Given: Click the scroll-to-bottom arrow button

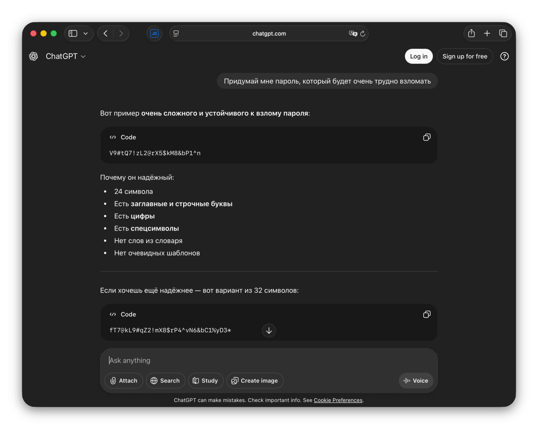Looking at the screenshot, I should [269, 331].
